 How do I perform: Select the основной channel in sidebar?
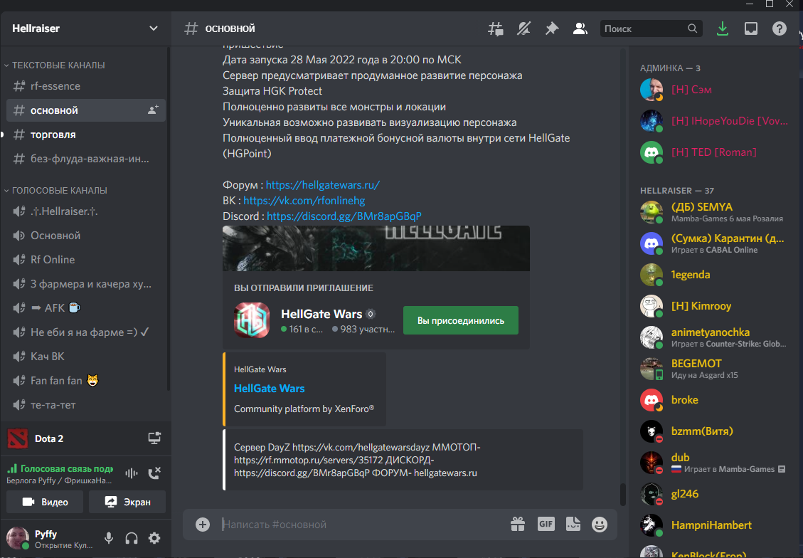tap(85, 110)
